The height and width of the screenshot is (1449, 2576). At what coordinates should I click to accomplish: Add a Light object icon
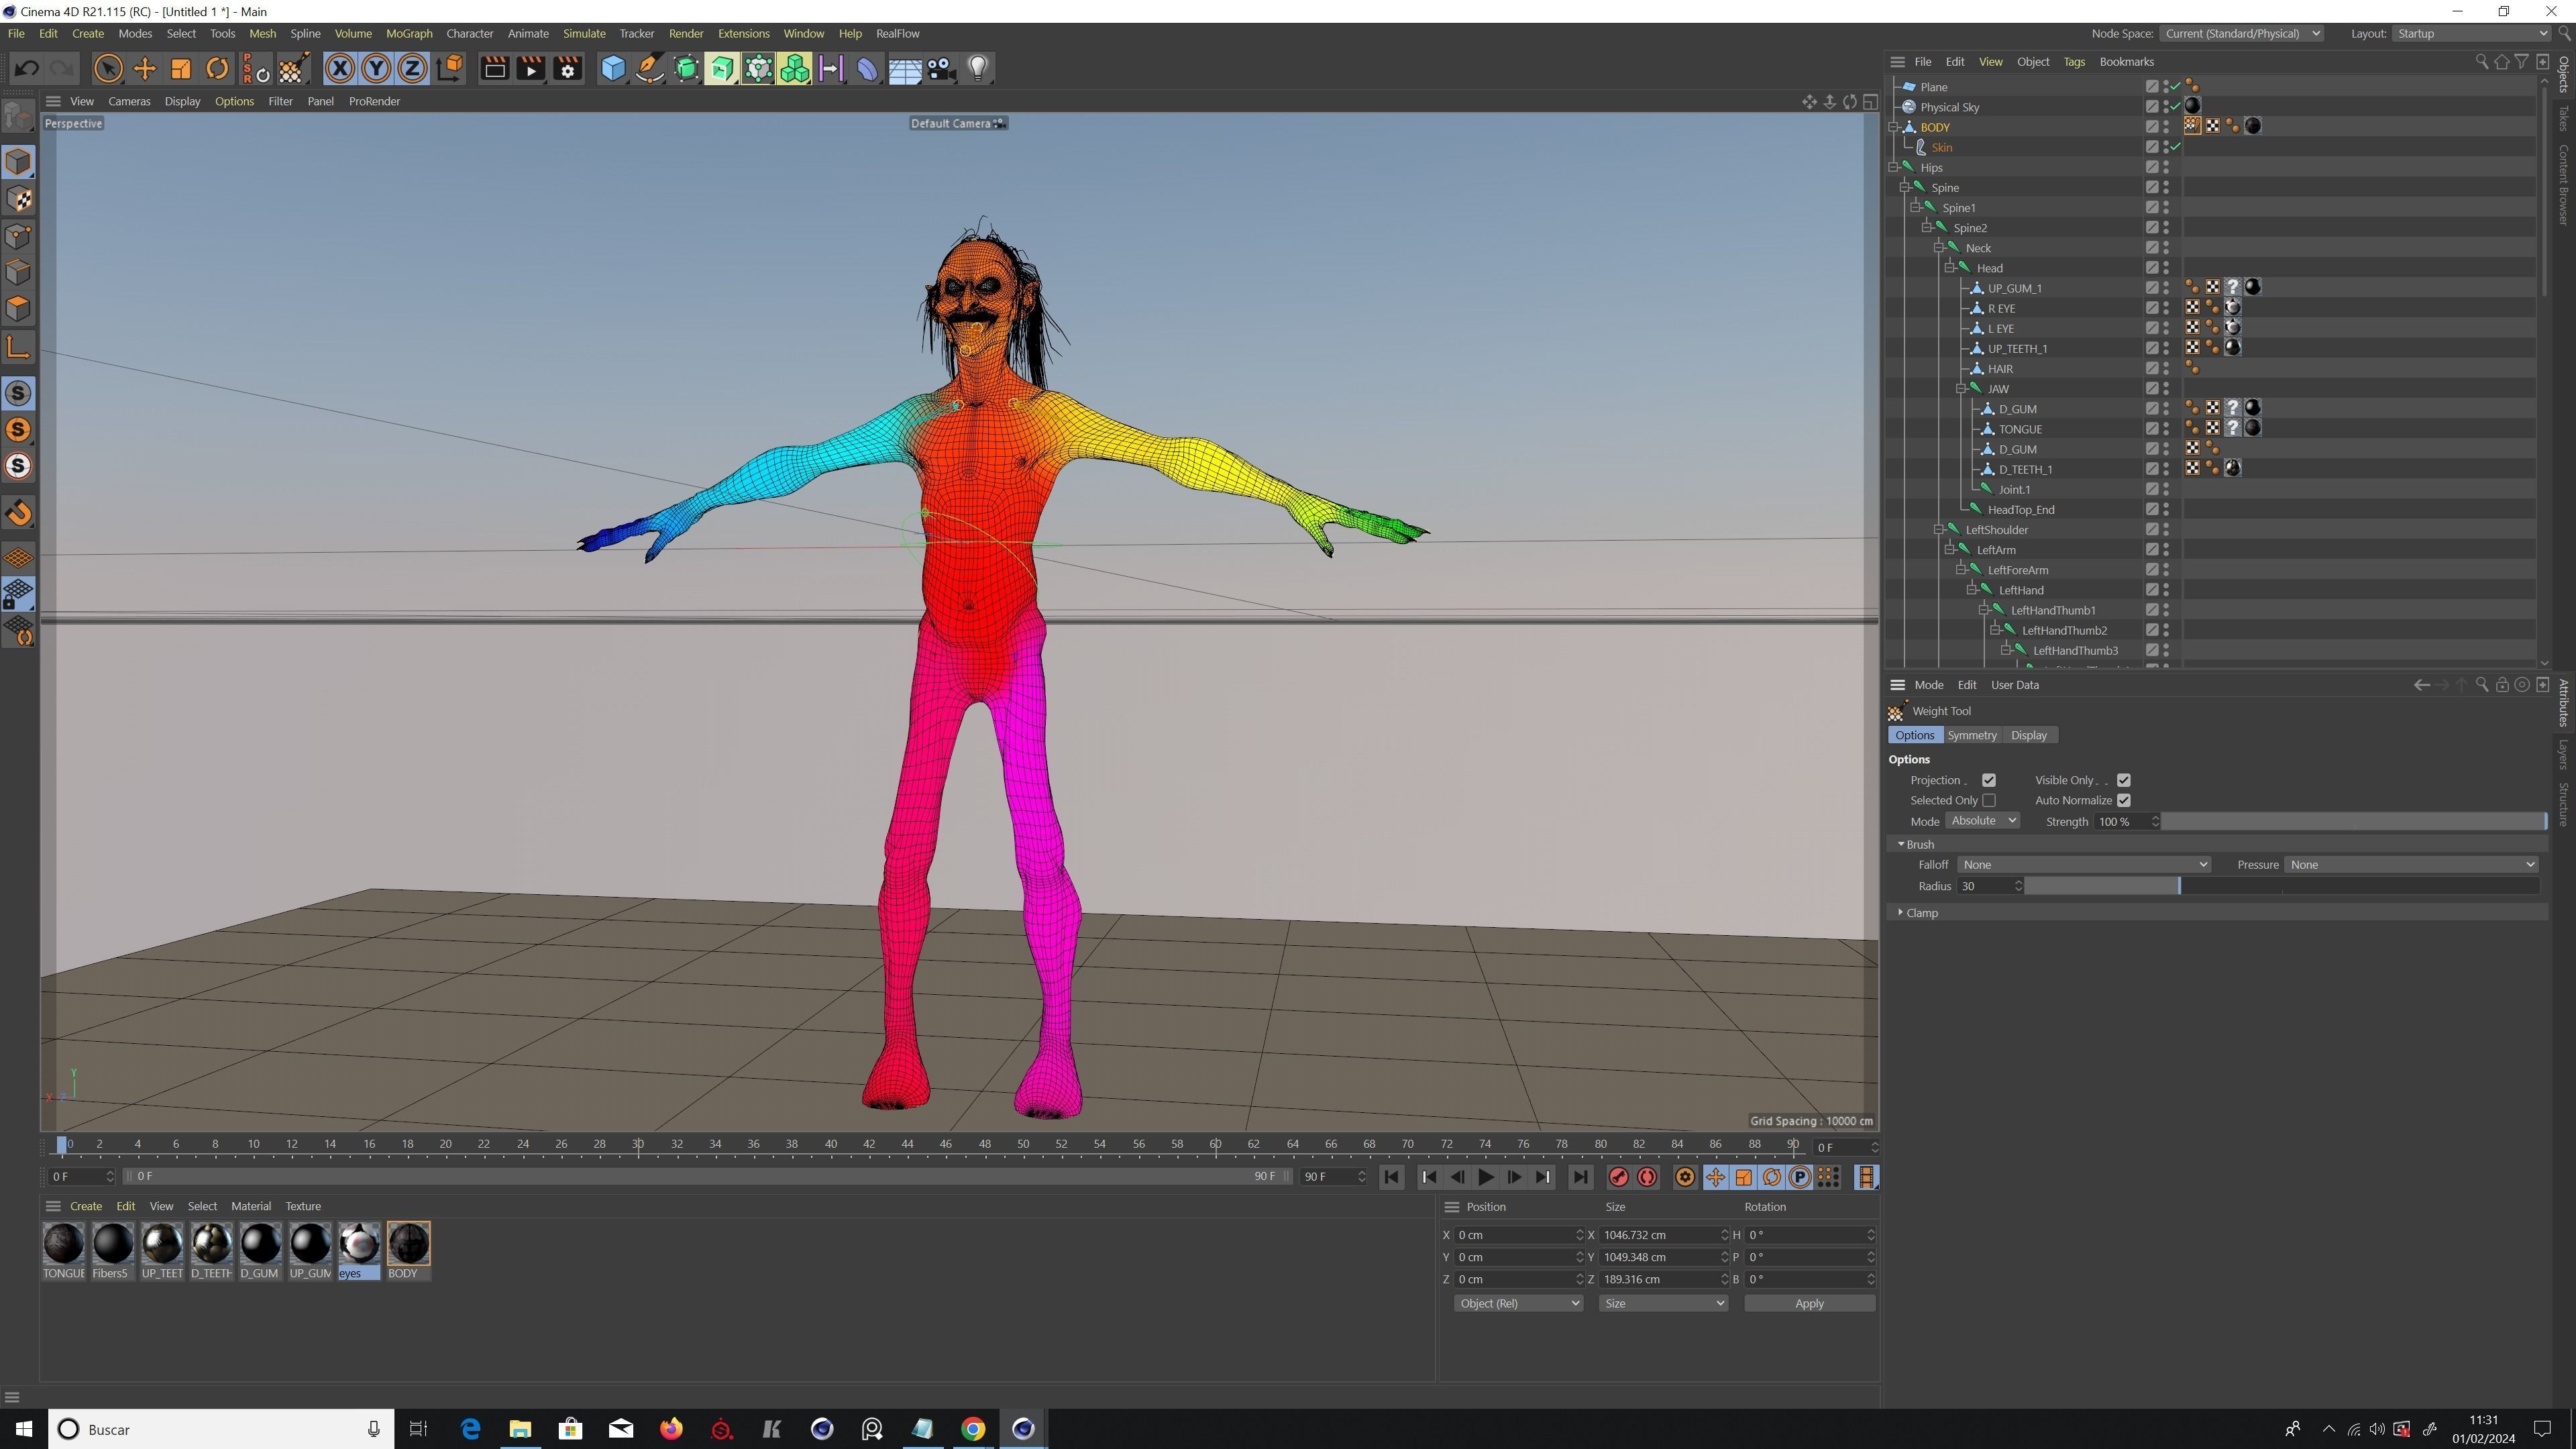tap(977, 68)
